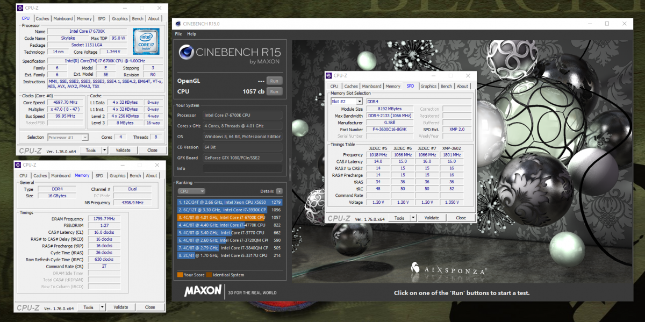645x322 pixels.
Task: Open Bench tab in CPU-Z processor window
Action: coord(138,19)
